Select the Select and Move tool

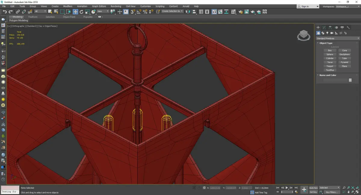(x=76, y=11)
